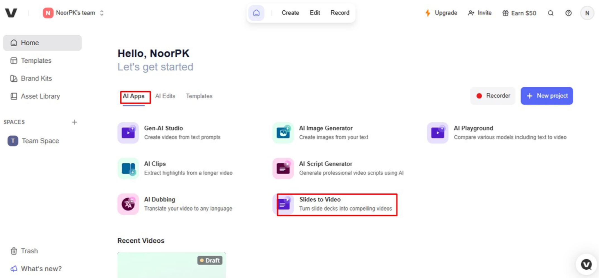
Task: Open help with the question mark icon
Action: (x=568, y=13)
